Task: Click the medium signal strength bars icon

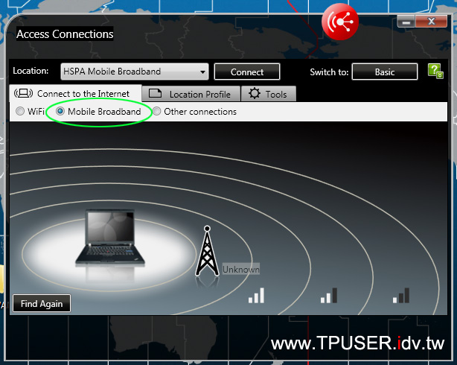Action: coord(329,295)
